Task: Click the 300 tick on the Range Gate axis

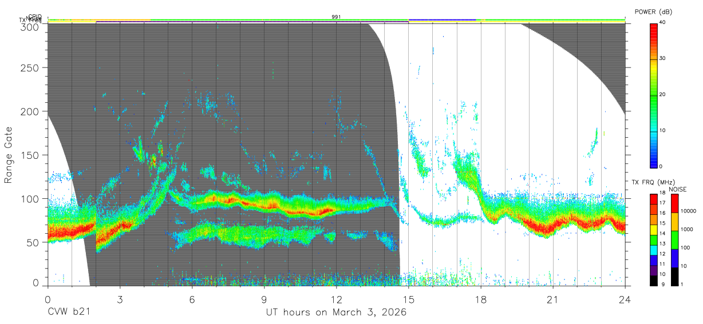Action: click(x=30, y=26)
